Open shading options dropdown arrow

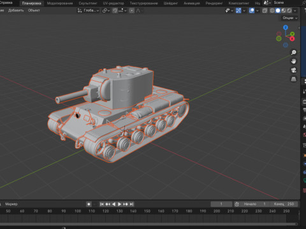click(x=295, y=11)
